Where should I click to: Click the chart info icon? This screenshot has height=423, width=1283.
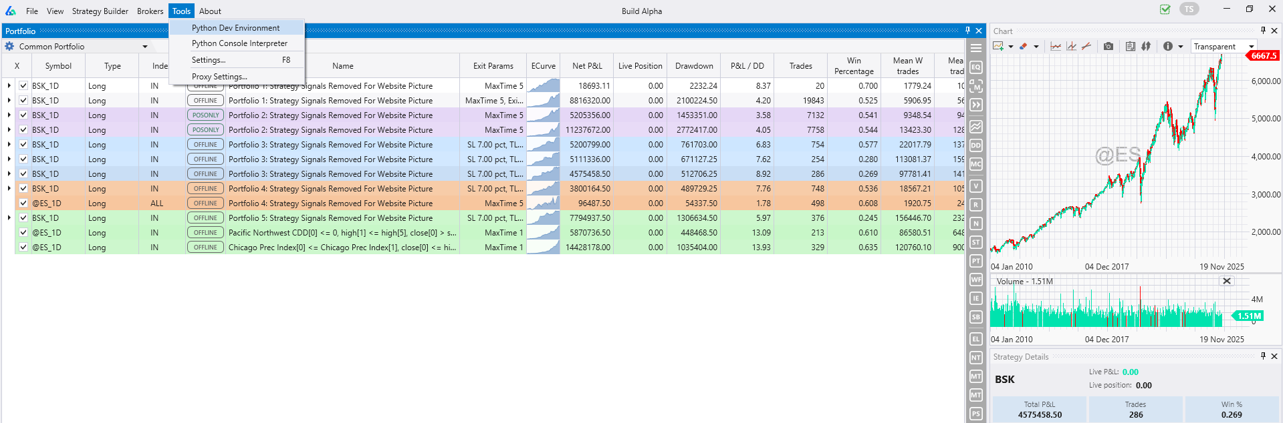pos(1167,47)
